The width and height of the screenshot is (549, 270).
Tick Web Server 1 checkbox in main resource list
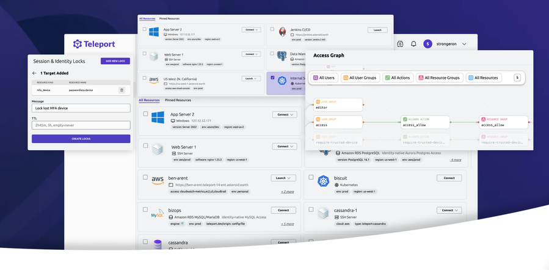pos(145,145)
